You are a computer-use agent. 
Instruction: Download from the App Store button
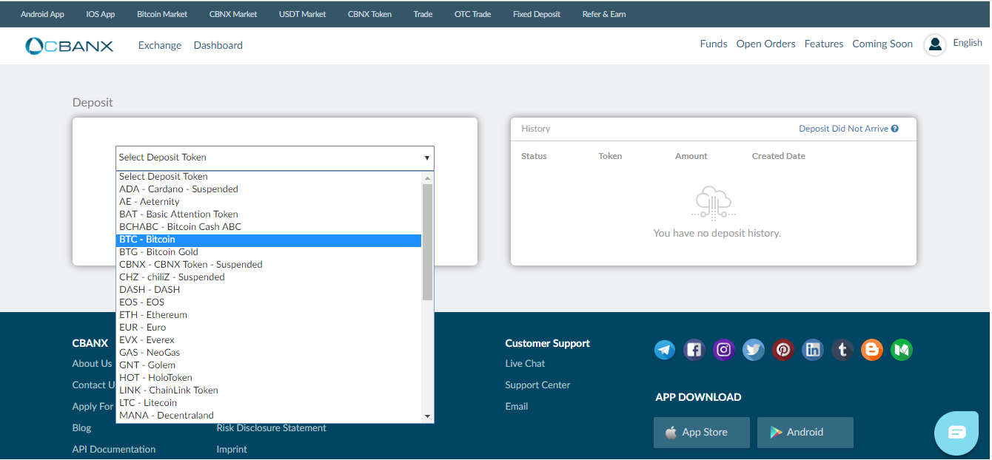pyautogui.click(x=702, y=433)
